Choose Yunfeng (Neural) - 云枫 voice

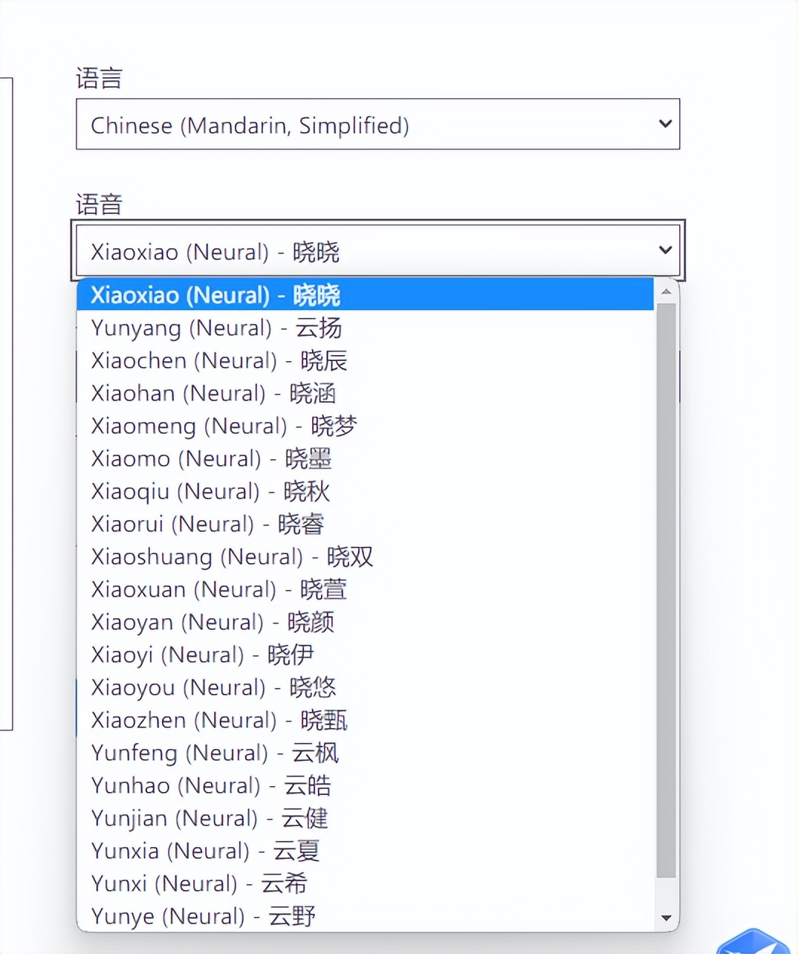(214, 753)
